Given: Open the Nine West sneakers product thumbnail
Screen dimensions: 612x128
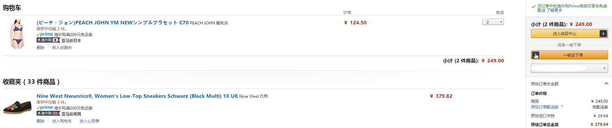Looking at the screenshot, I should (17, 108).
